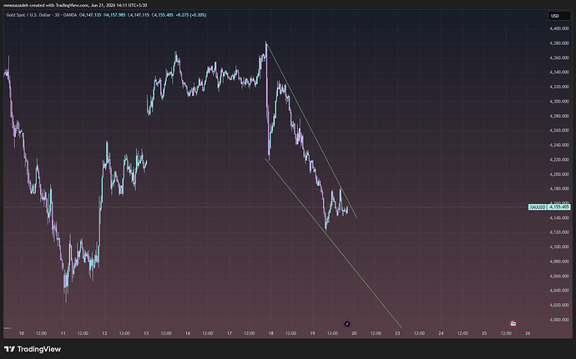Click date label 23 on time axis
576x359 pixels.
397,333
